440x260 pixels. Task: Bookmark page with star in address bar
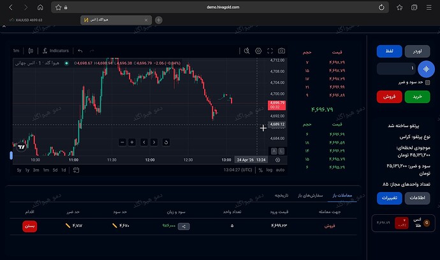(58, 7)
